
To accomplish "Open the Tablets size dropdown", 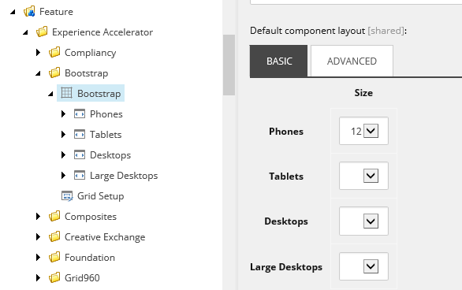I will click(x=363, y=176).
